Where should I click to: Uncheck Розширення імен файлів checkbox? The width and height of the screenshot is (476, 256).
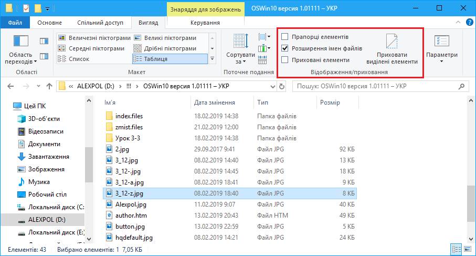pyautogui.click(x=285, y=48)
